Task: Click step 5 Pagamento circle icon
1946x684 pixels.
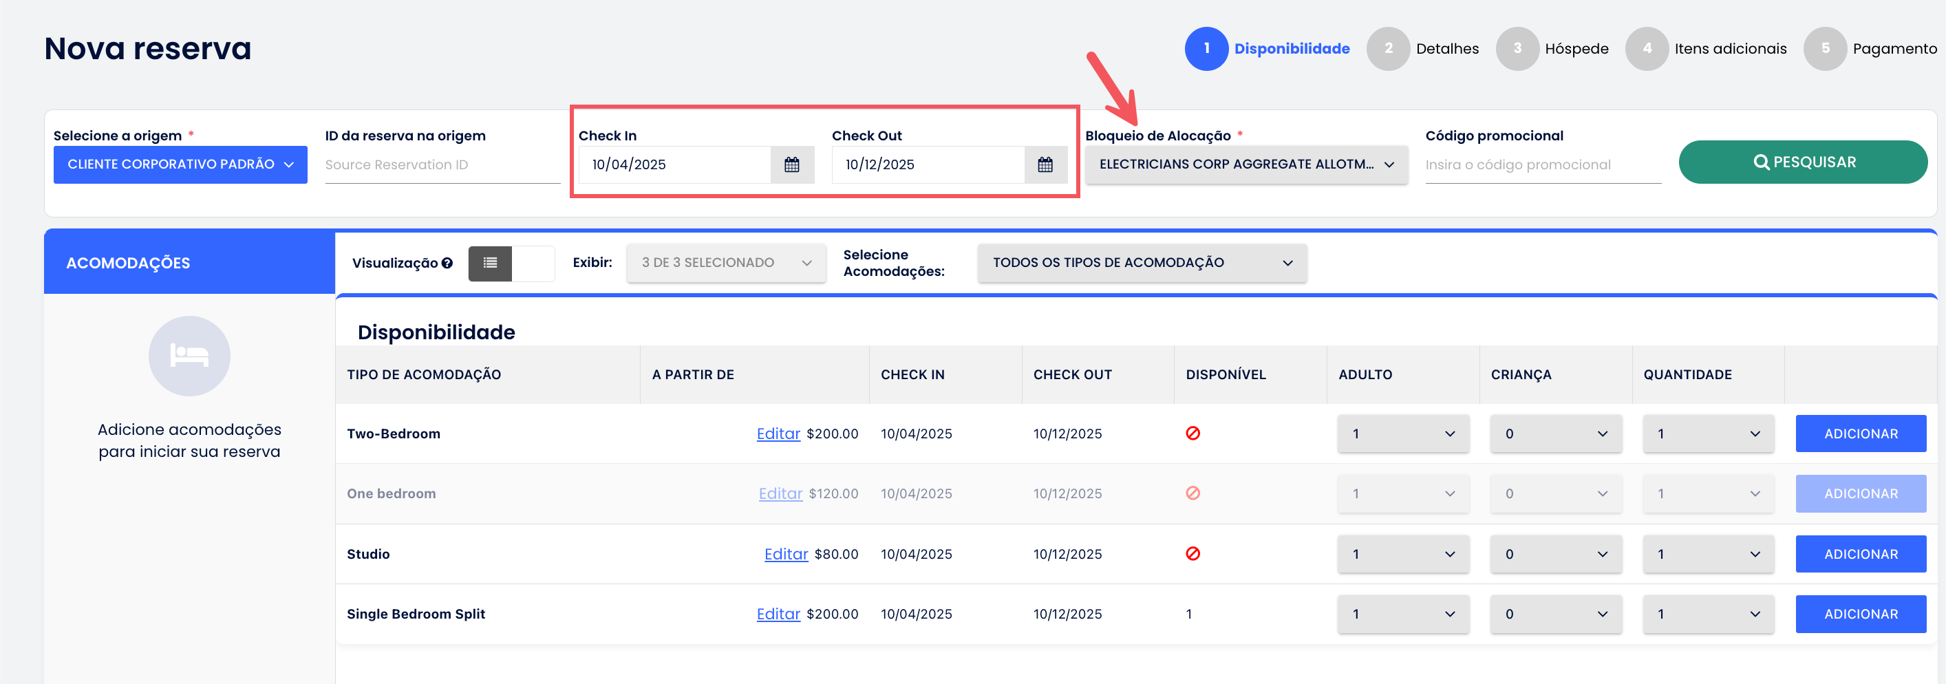Action: pyautogui.click(x=1824, y=48)
